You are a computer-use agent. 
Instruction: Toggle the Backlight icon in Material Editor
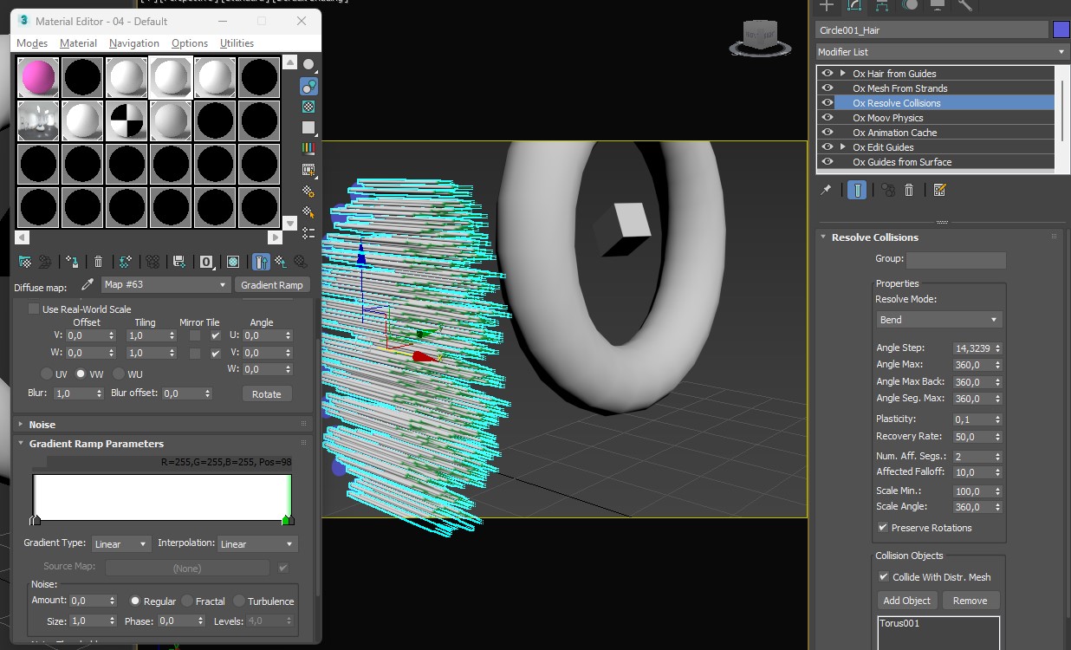[308, 86]
